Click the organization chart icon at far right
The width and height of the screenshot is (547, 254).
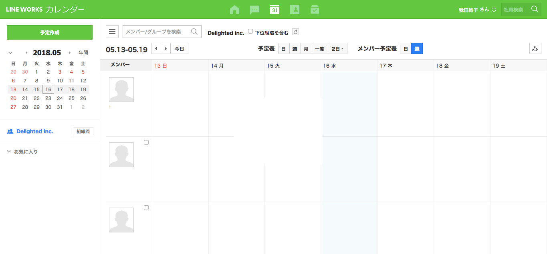[535, 49]
